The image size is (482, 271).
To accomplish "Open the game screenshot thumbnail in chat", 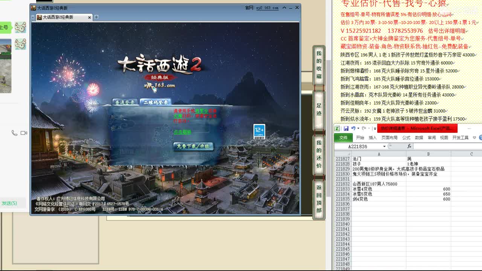I will tap(5, 66).
